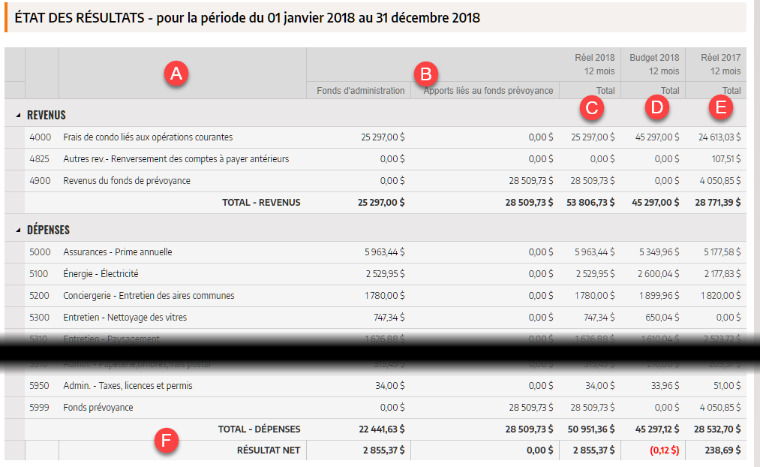Select 'Énergie - Électricité' row label
Screen dimensions: 760x467
pyautogui.click(x=101, y=274)
